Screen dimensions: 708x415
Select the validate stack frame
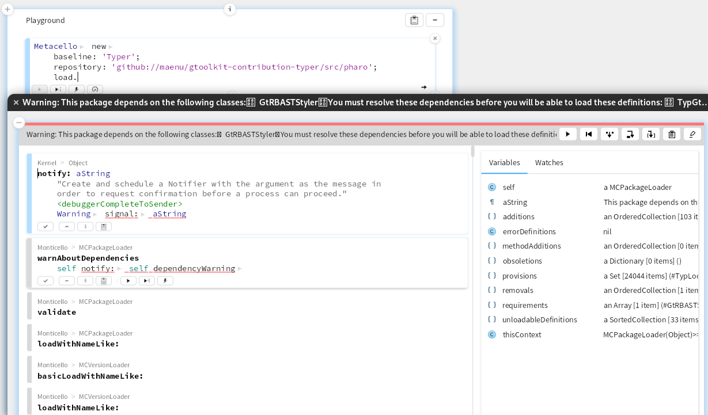pos(247,307)
